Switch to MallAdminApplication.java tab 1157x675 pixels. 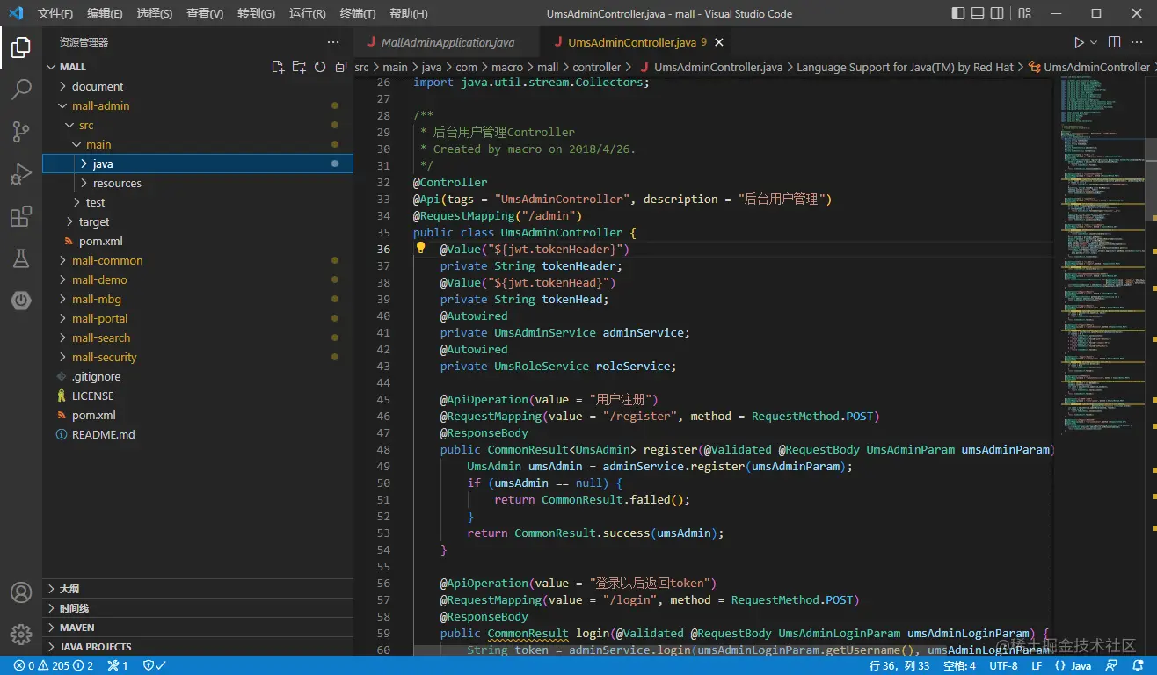(448, 42)
